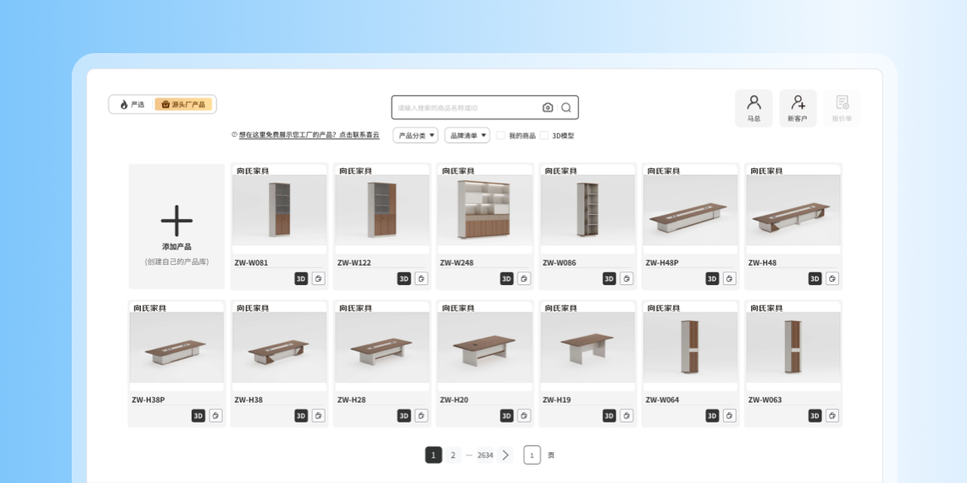View 3D model of ZW-H38
The height and width of the screenshot is (483, 967).
click(x=301, y=415)
